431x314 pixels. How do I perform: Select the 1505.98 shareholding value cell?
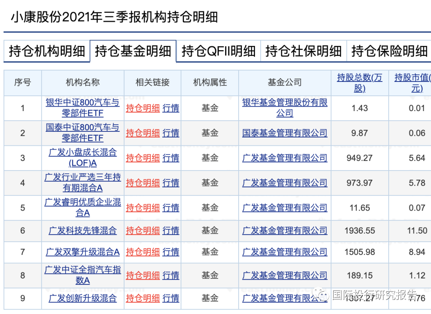tap(360, 252)
